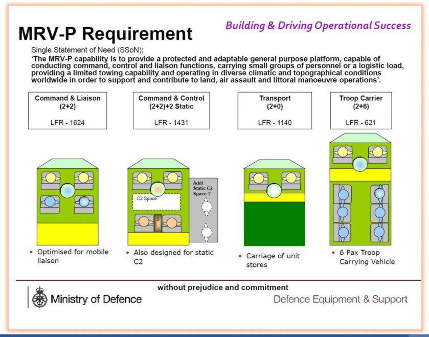The image size is (429, 337).
Task: Click the 'Defence Equipment & Support' text
Action: [x=341, y=299]
